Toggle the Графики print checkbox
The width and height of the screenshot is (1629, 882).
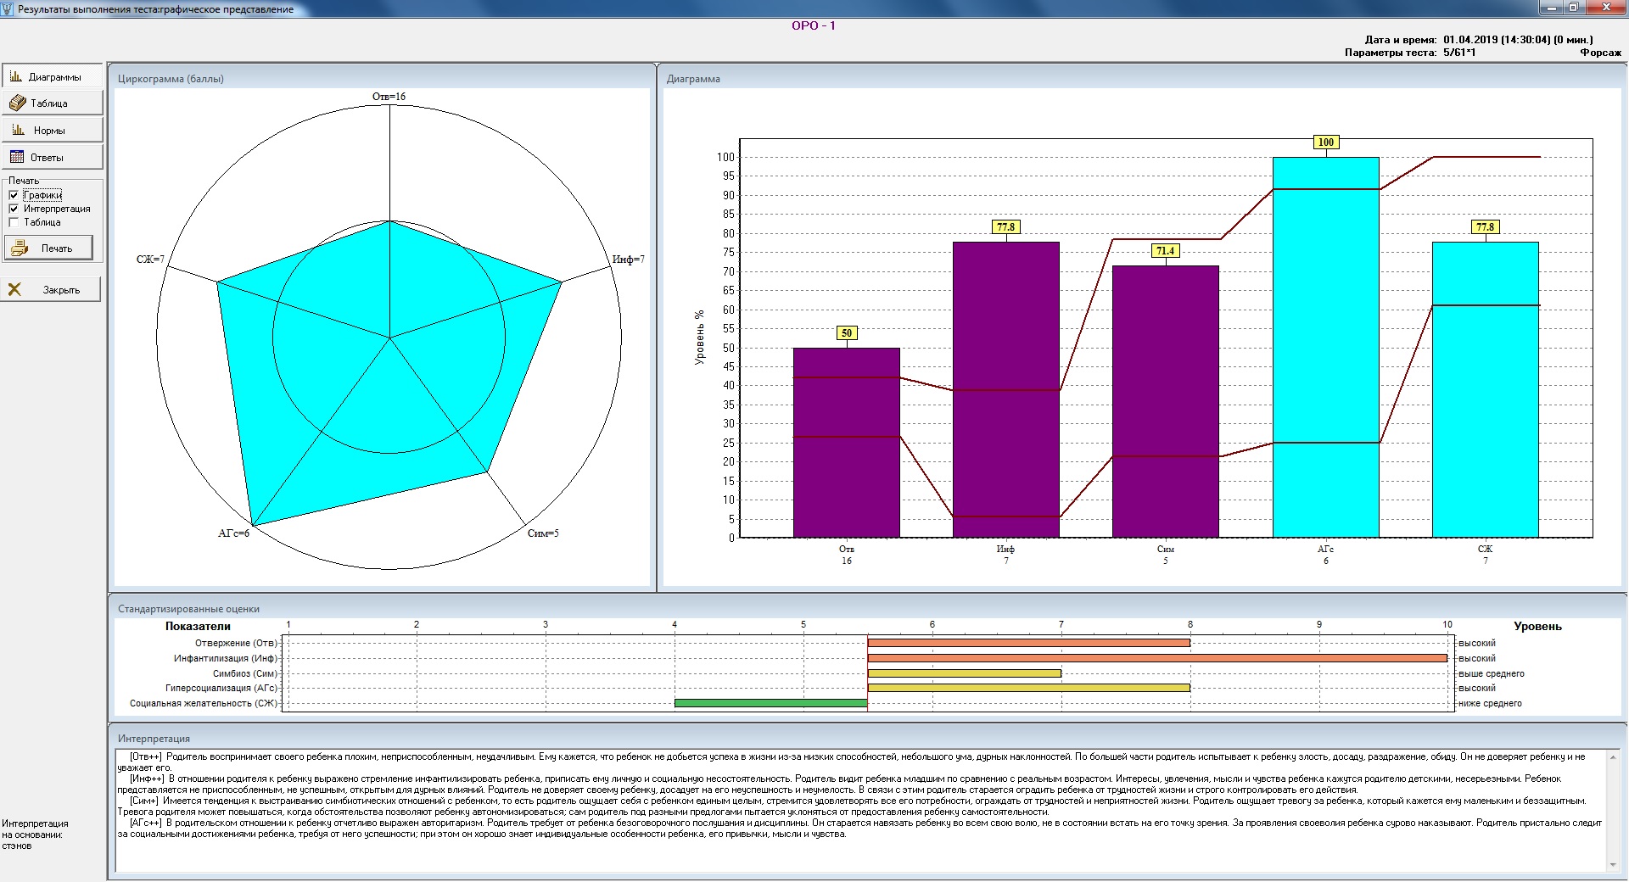14,195
